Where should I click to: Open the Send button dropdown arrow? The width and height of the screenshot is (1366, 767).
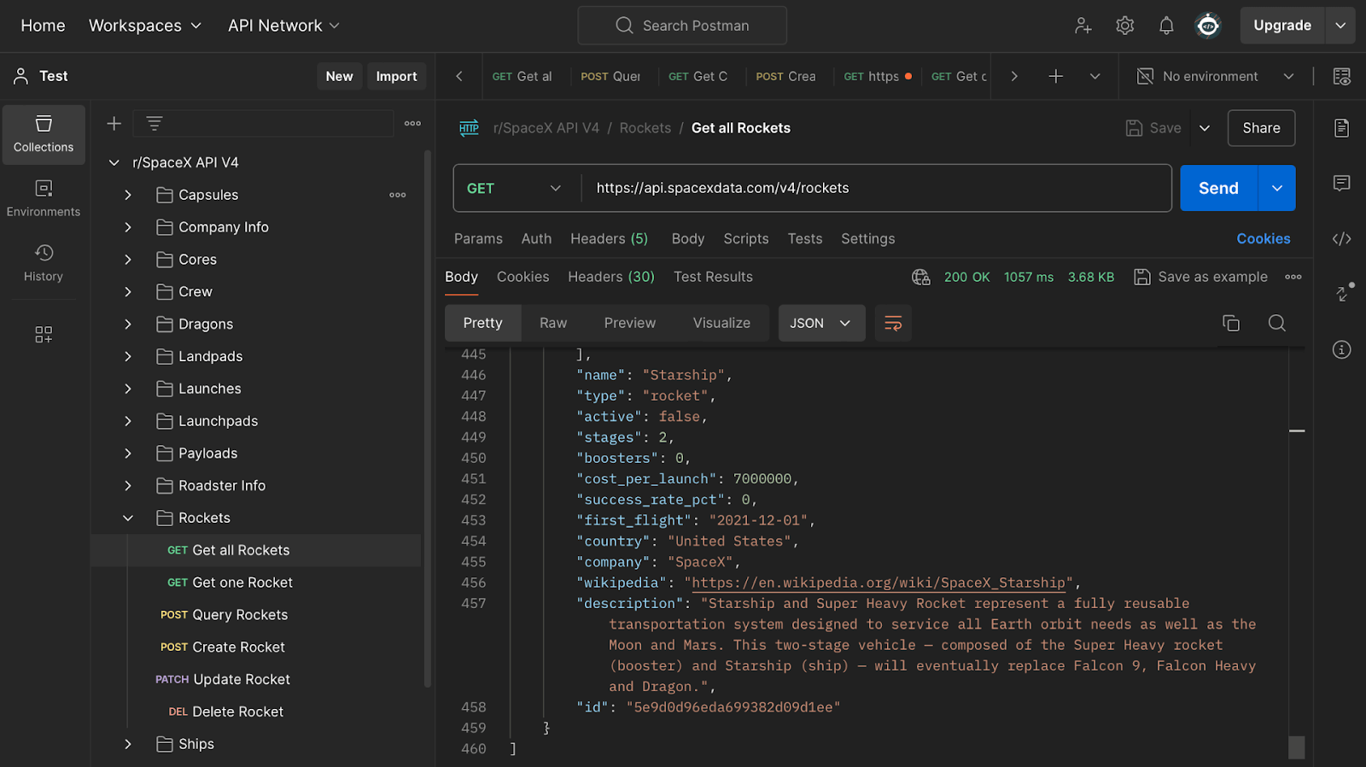pyautogui.click(x=1277, y=188)
